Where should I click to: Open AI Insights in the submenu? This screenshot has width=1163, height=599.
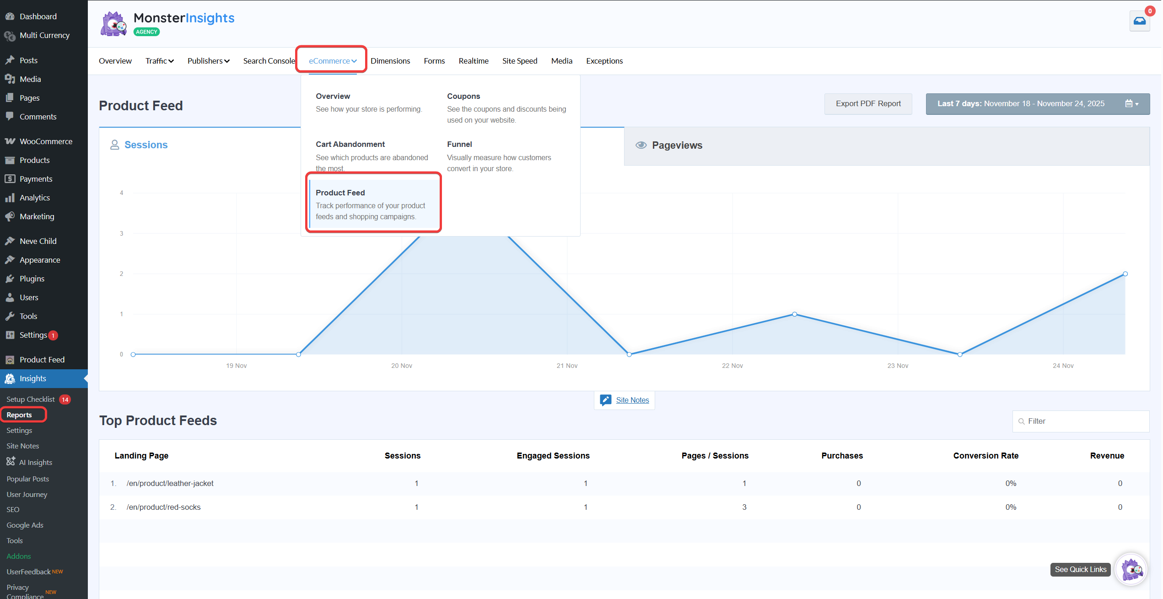pyautogui.click(x=35, y=462)
